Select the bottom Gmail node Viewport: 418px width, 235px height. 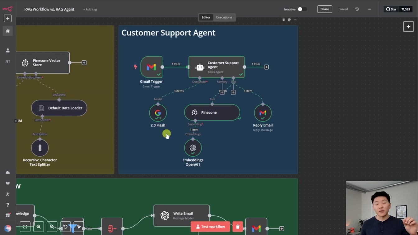point(256,227)
